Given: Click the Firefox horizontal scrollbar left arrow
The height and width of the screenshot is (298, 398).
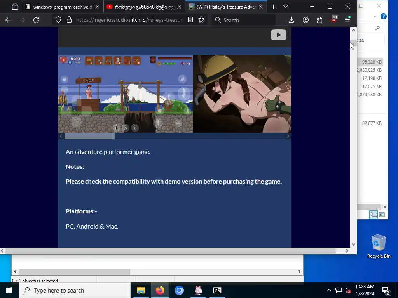Looking at the screenshot, I should pos(2,251).
